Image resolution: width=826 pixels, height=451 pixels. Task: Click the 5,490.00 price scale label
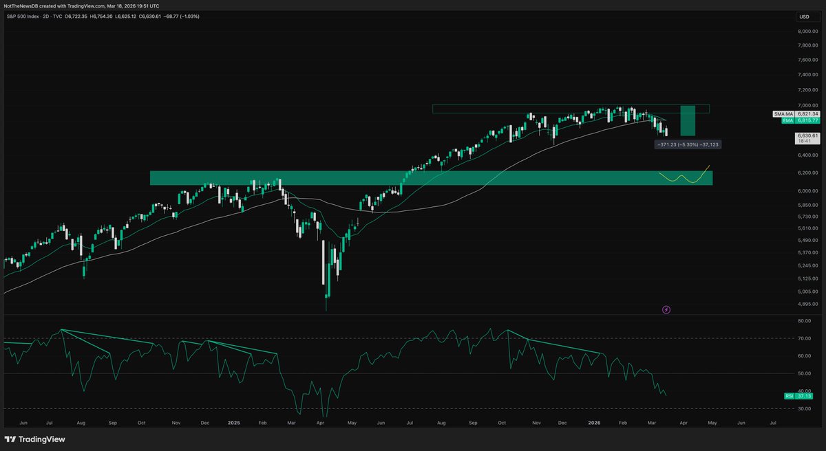809,241
